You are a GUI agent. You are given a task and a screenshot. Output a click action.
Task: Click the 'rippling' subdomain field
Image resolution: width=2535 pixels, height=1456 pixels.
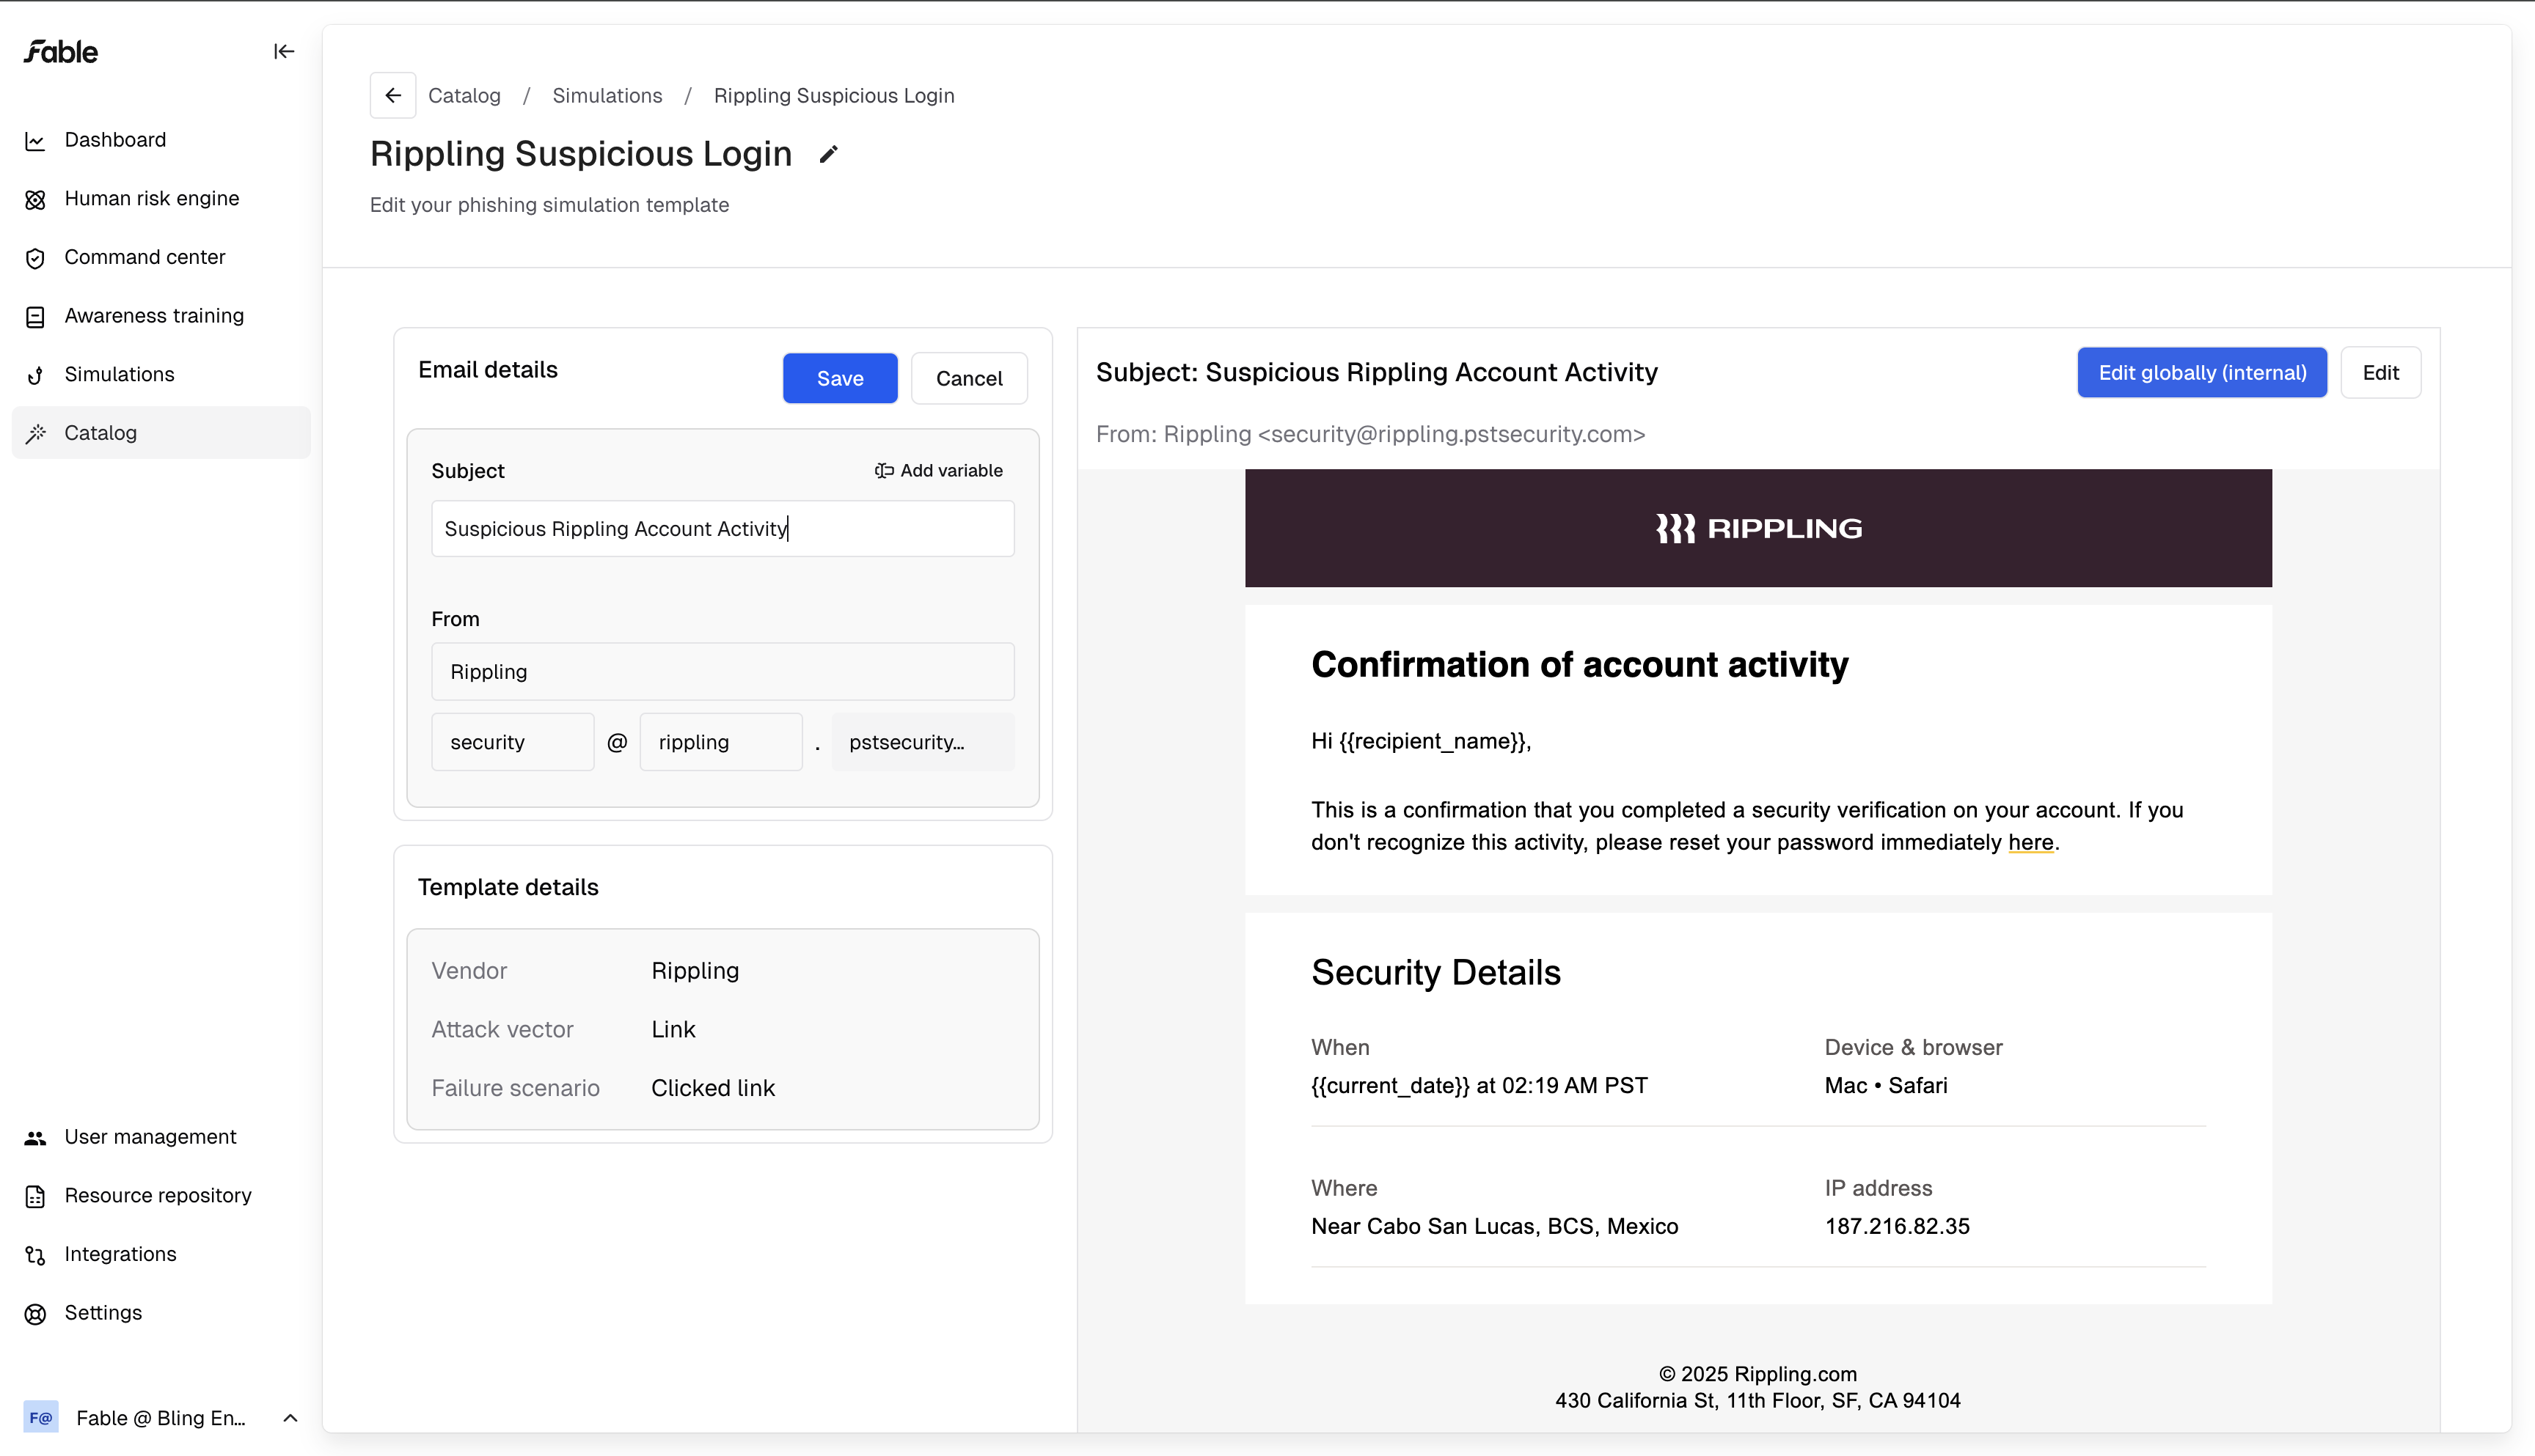(721, 742)
